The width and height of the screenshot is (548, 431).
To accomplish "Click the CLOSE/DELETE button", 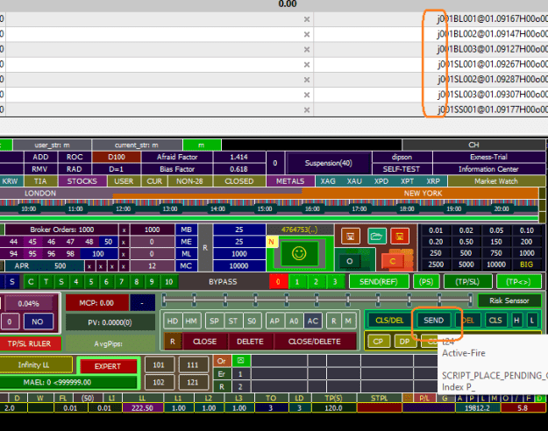I will tap(314, 342).
